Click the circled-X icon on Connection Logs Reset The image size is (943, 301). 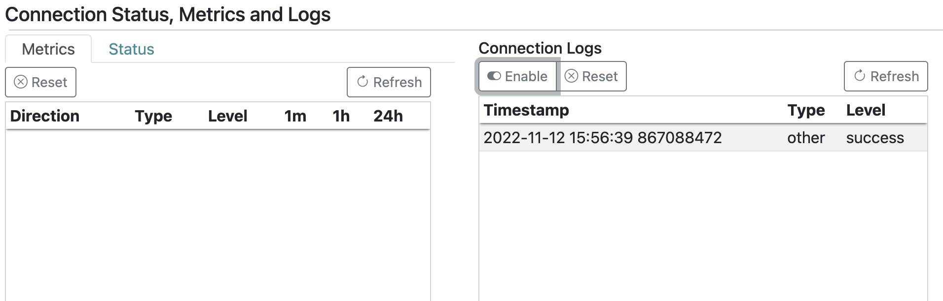click(x=572, y=76)
